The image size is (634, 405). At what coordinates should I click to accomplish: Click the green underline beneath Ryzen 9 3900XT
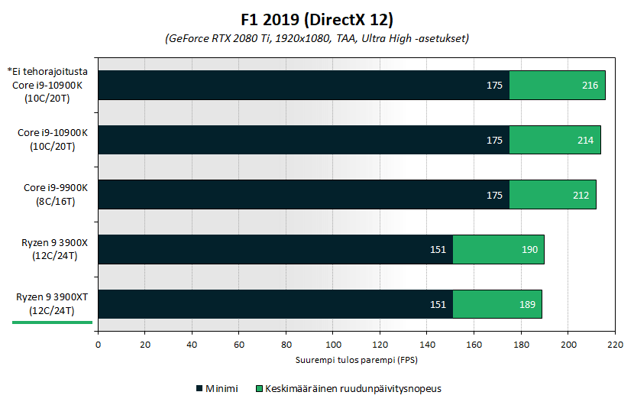click(52, 322)
